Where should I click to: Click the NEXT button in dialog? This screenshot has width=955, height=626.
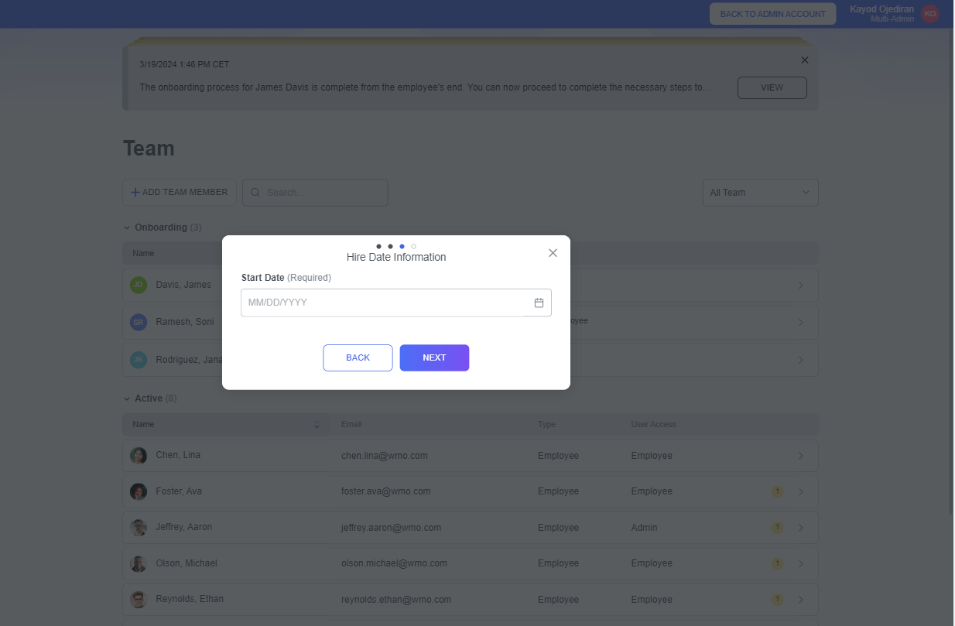click(434, 357)
